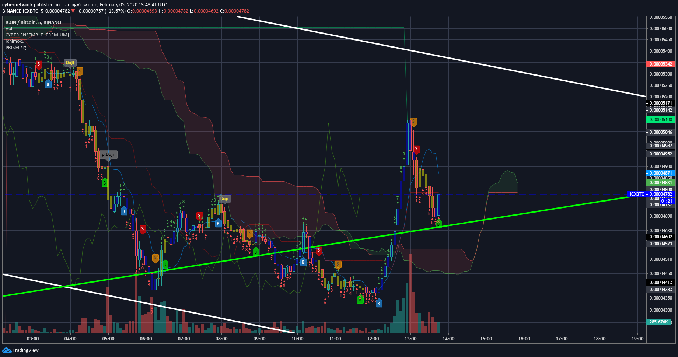Click the cybernetwork author name
The image size is (678, 357).
[17, 5]
